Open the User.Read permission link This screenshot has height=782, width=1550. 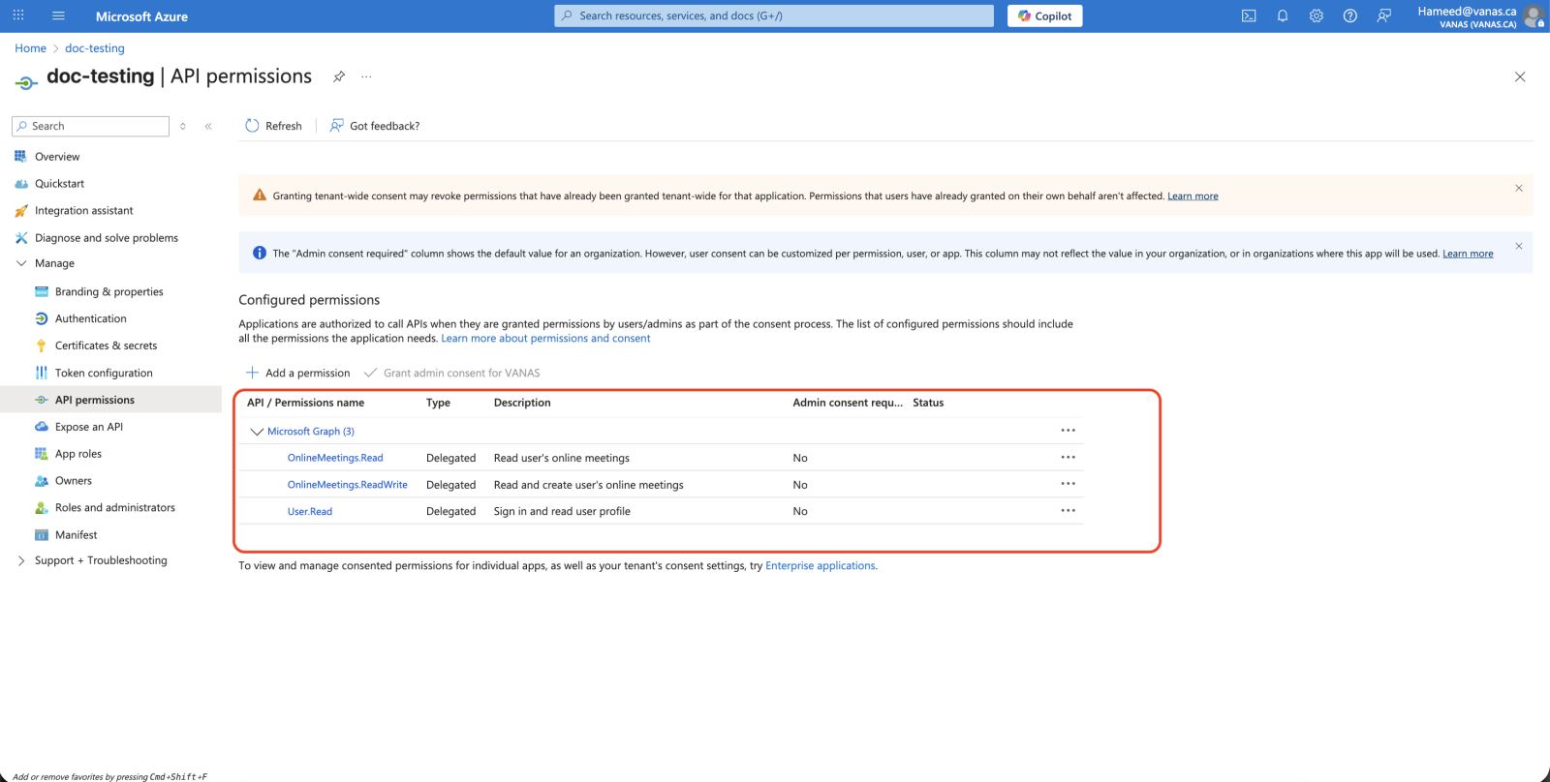click(x=310, y=511)
